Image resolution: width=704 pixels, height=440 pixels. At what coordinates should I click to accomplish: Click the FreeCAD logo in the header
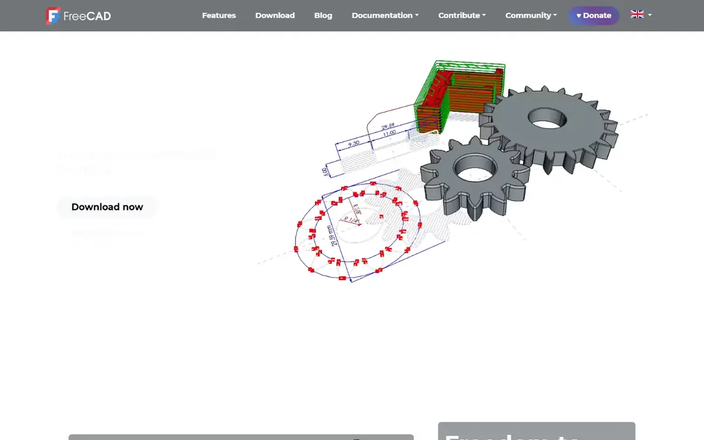click(79, 16)
